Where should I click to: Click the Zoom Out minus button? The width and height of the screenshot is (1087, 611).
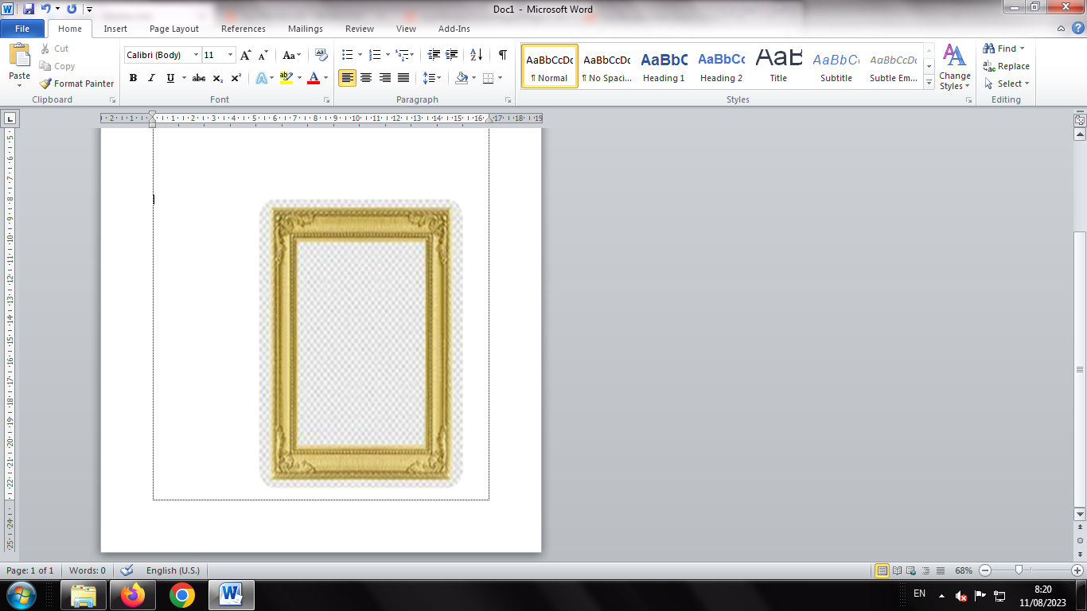point(985,570)
